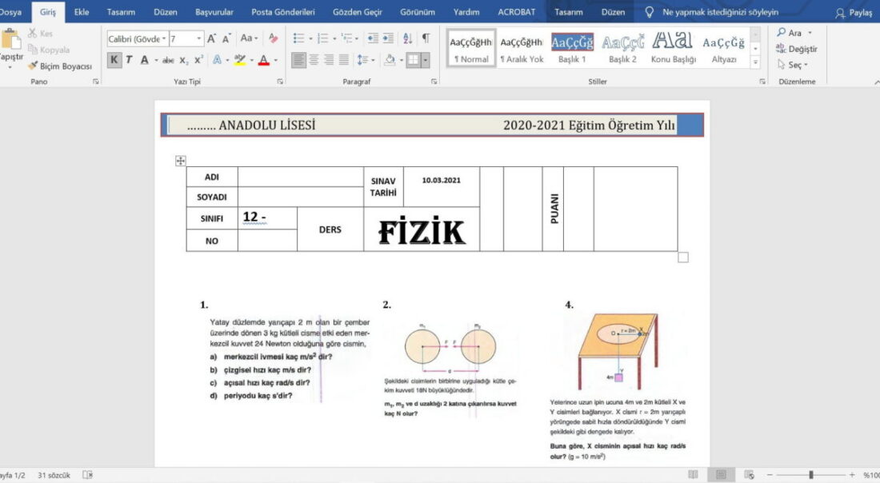Open the font name dropdown Calibri

pos(164,38)
